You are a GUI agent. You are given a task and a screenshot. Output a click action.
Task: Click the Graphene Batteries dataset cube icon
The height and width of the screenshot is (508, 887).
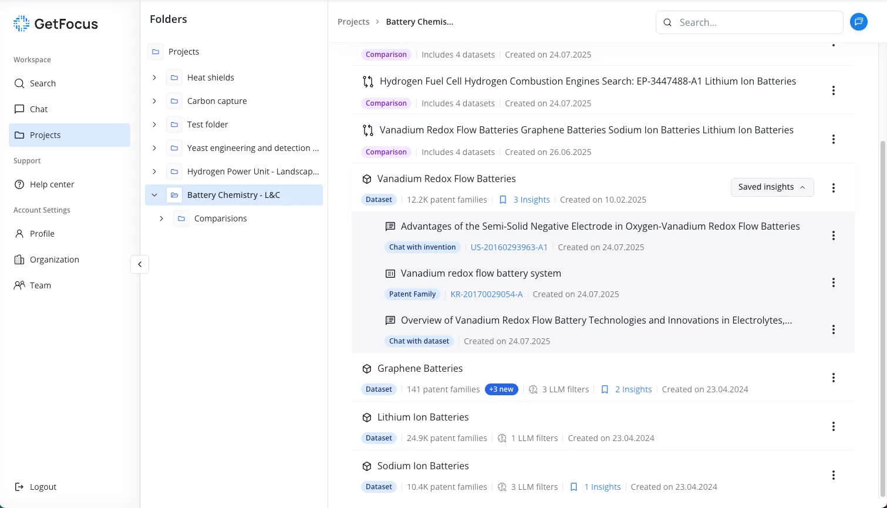tap(367, 369)
